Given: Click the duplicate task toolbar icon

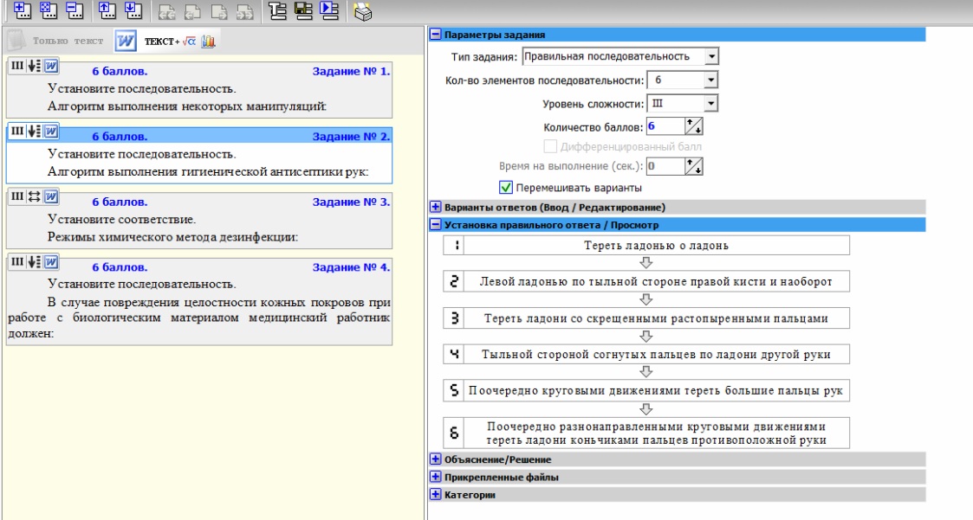Looking at the screenshot, I should click(x=49, y=10).
